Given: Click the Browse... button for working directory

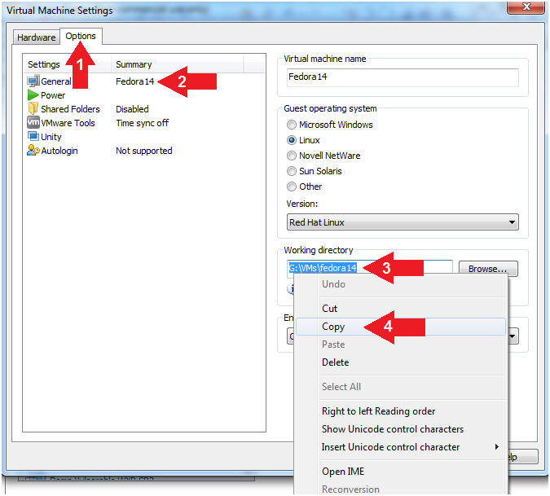Looking at the screenshot, I should pos(488,269).
